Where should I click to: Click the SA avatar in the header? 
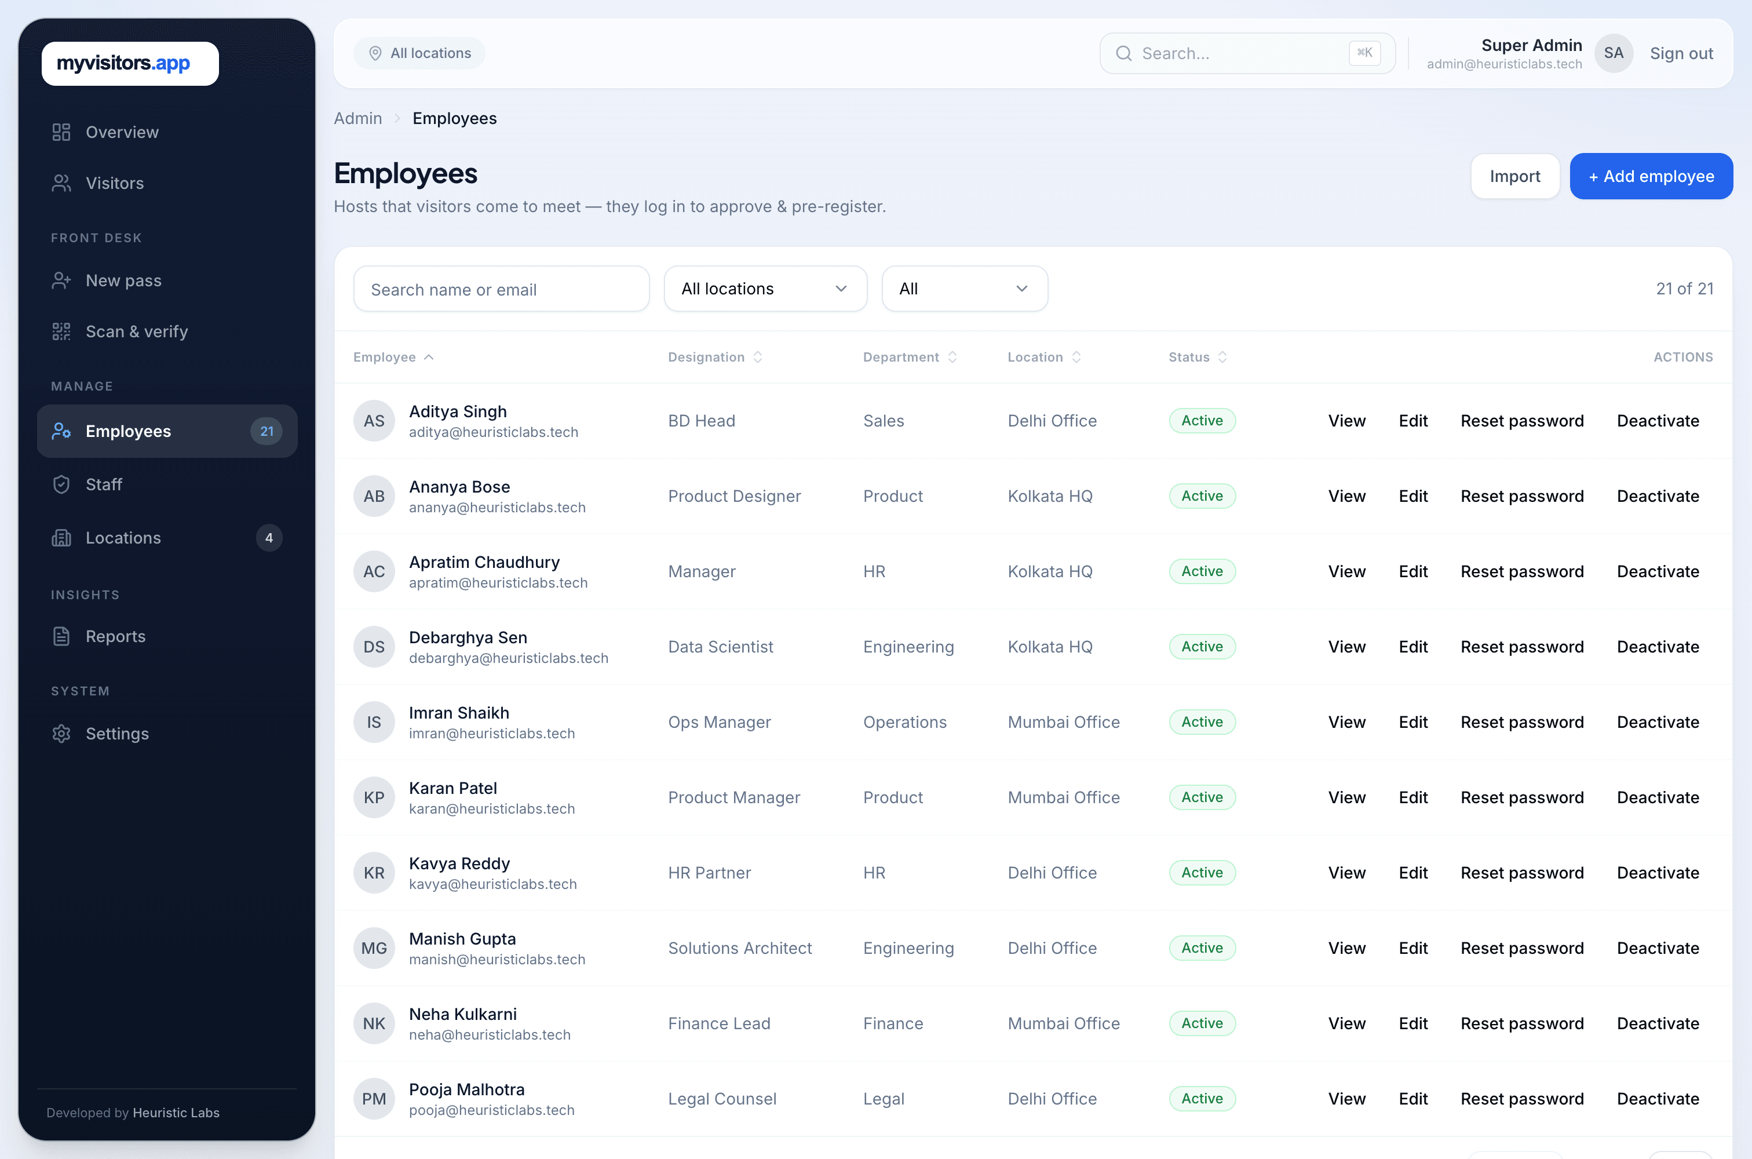coord(1614,53)
